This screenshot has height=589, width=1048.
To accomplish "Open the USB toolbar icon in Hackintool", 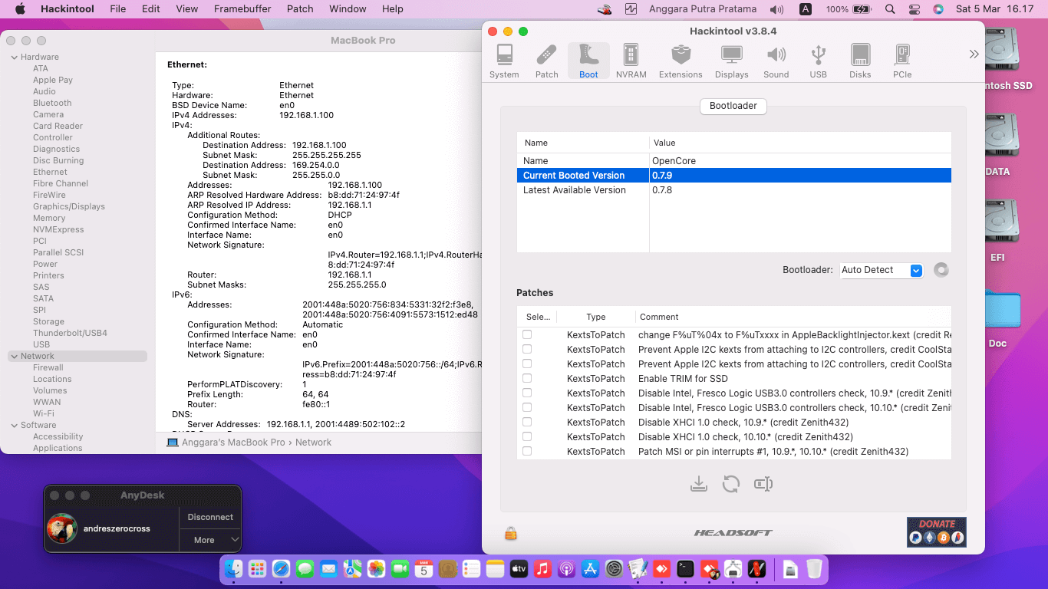I will click(818, 61).
